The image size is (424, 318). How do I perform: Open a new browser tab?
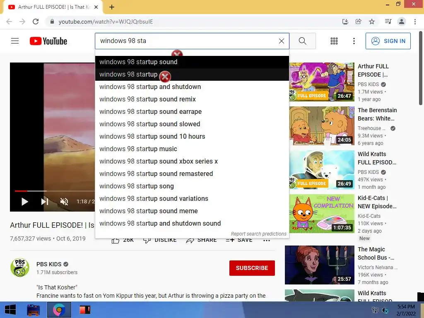[x=112, y=7]
